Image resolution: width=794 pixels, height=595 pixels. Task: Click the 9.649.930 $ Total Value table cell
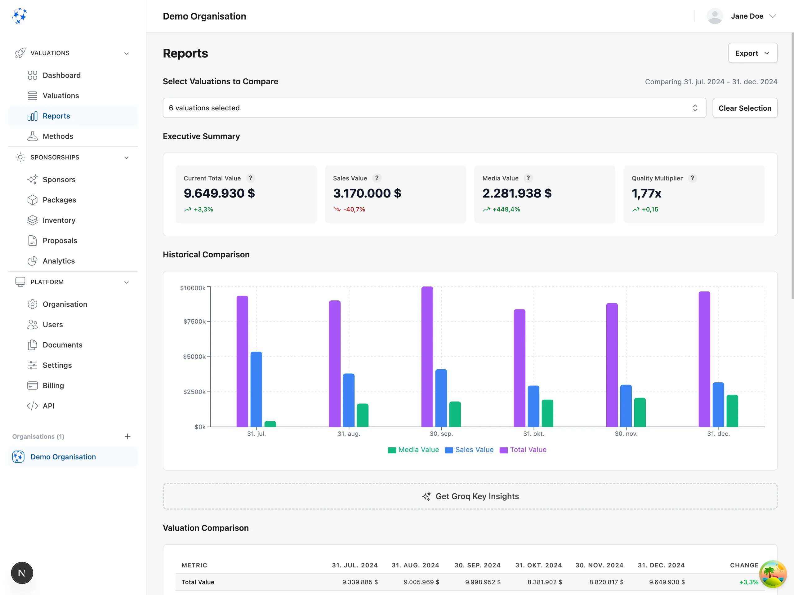(x=667, y=582)
